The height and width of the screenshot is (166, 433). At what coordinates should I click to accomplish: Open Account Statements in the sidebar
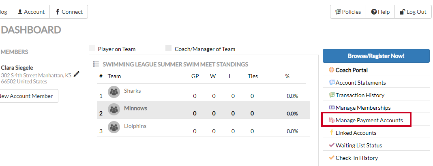point(357,83)
